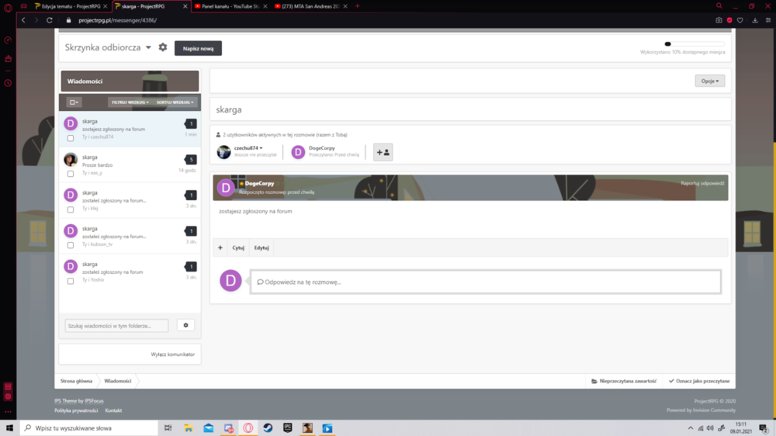Open the Opcje dropdown
This screenshot has height=436, width=776.
(710, 81)
